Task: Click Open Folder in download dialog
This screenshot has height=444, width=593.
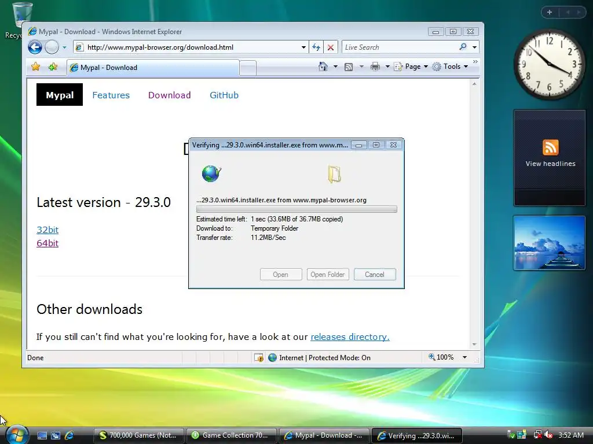Action: click(x=328, y=275)
